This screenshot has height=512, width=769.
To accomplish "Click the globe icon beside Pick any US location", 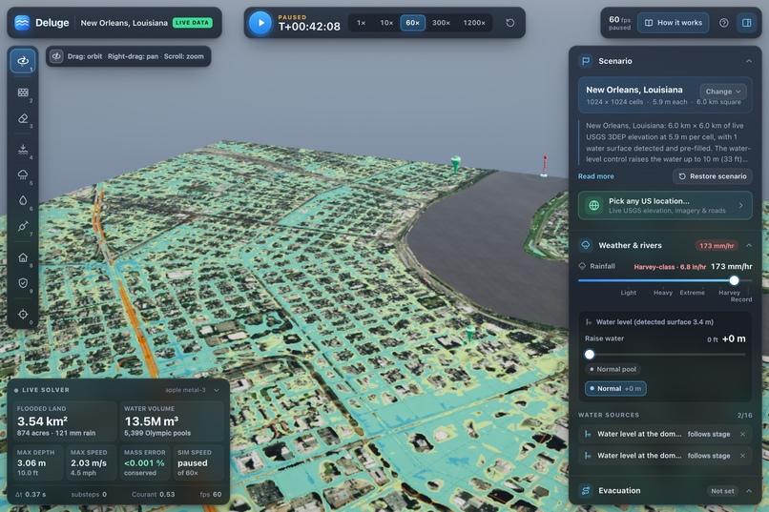I will pos(593,205).
